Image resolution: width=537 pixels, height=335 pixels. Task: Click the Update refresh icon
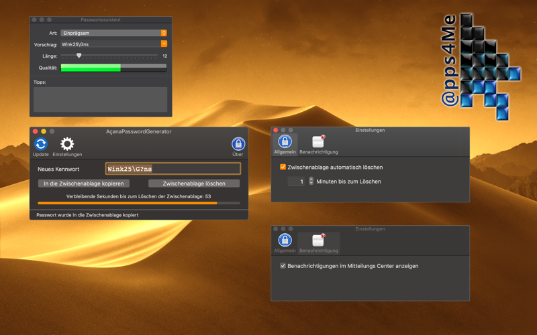[41, 144]
